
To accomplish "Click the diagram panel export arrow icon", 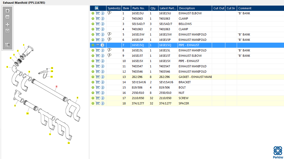I will (x=7, y=45).
